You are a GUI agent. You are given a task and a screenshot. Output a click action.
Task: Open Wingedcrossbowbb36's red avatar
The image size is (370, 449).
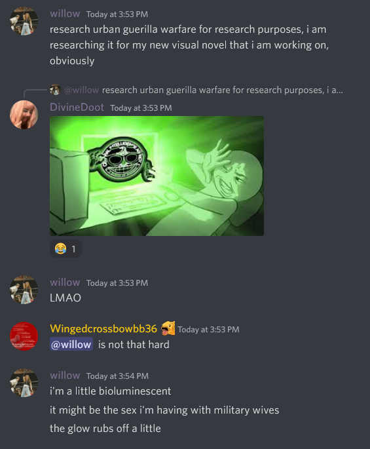click(24, 336)
